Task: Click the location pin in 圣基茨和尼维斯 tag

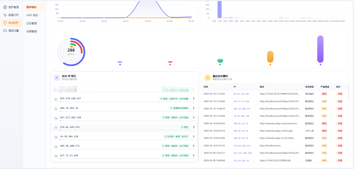Action: pyautogui.click(x=171, y=108)
